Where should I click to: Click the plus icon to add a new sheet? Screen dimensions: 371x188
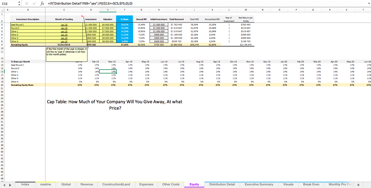pos(358,185)
